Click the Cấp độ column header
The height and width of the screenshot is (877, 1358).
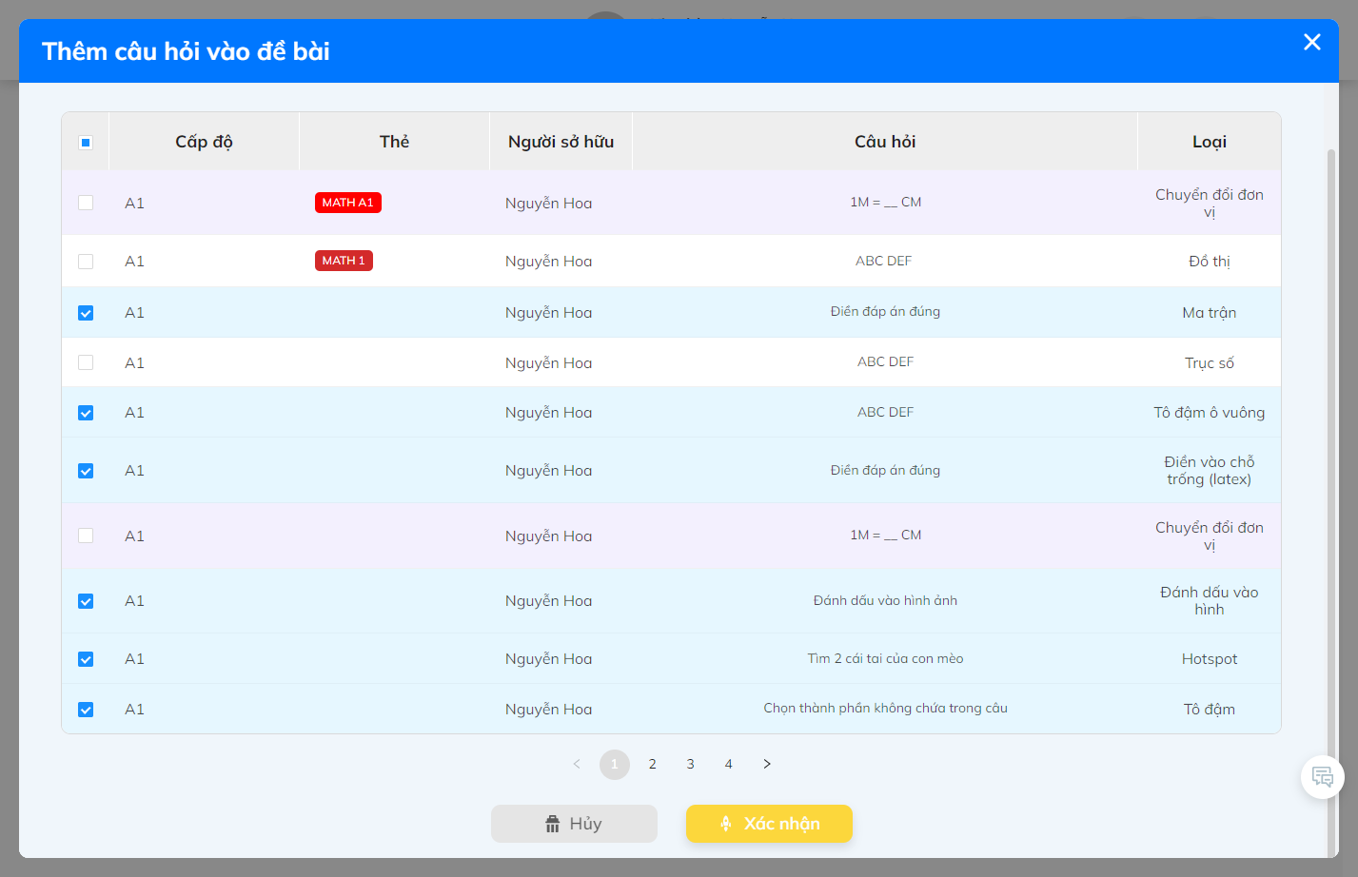[x=204, y=142]
